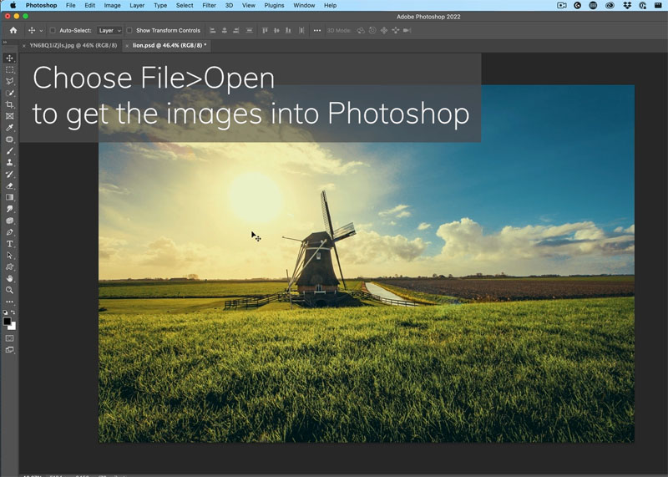The image size is (668, 477).
Task: Select the Eyedropper tool
Action: (x=9, y=128)
